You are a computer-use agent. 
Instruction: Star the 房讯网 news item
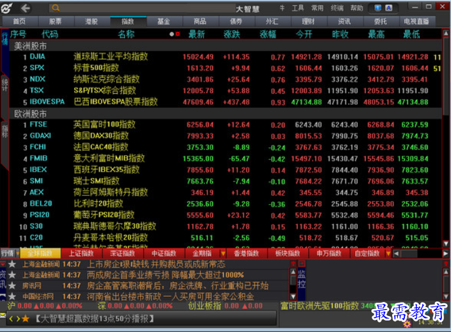click(12, 286)
